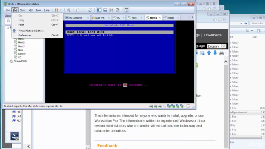Click the Take Snapshot clock icon
Image resolution: width=265 pixels, height=149 pixels.
point(77,10)
